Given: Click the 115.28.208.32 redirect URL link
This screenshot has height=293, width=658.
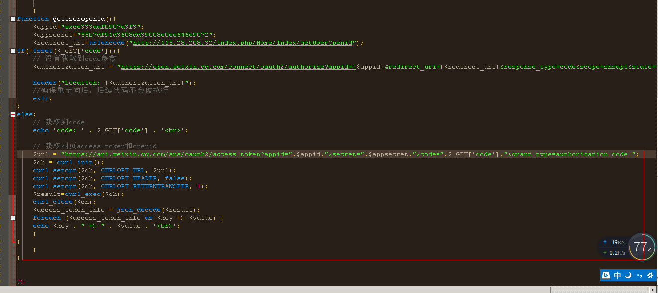Looking at the screenshot, I should pos(241,43).
